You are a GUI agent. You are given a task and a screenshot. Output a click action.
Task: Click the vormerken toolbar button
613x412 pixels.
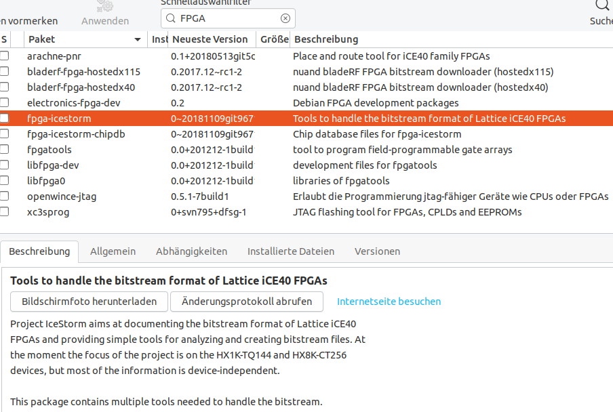tap(29, 21)
